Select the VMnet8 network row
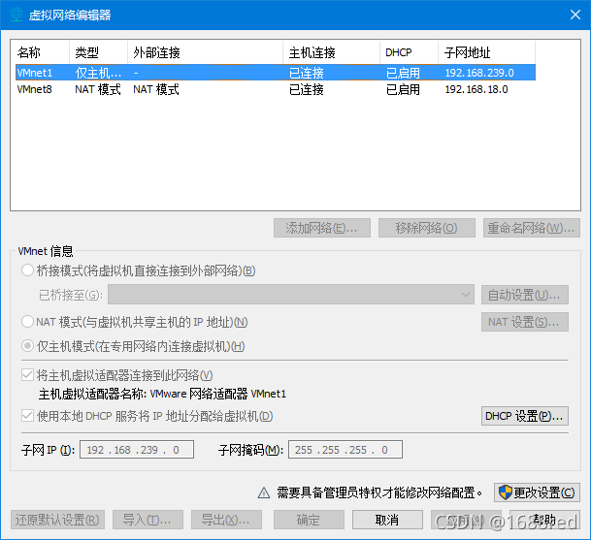Image resolution: width=591 pixels, height=540 pixels. (276, 89)
